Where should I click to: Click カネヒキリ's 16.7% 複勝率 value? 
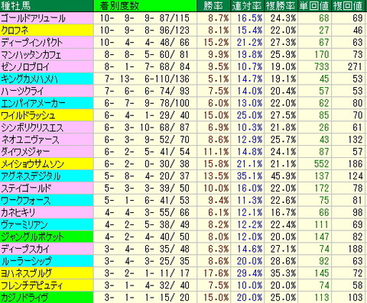pos(283,213)
